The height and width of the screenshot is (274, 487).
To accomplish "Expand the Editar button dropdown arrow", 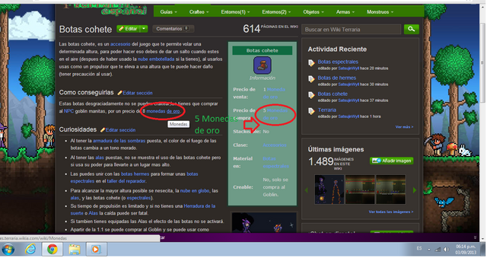I will pyautogui.click(x=144, y=29).
